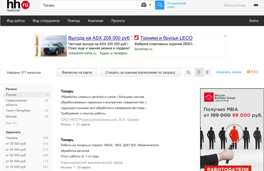Open the sort order icon button

click(x=188, y=72)
